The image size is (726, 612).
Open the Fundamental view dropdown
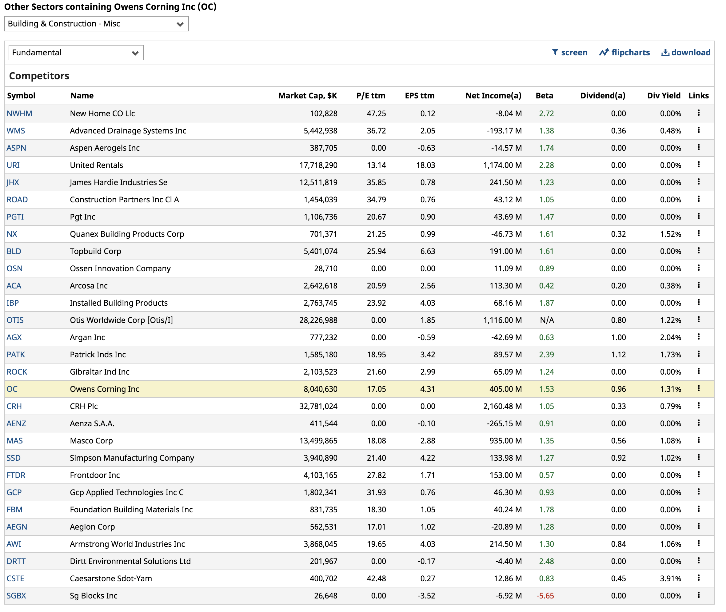coord(76,52)
